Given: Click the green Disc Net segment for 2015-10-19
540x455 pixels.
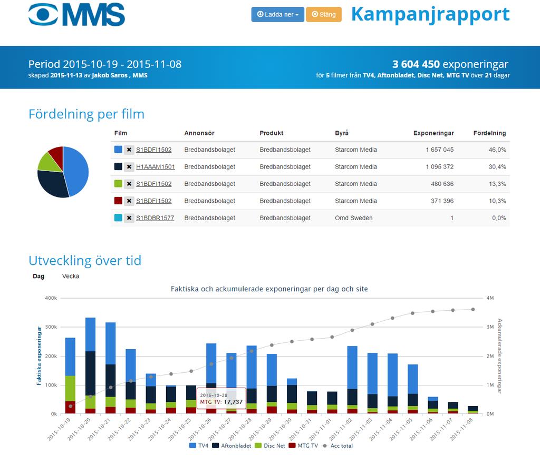Looking at the screenshot, I should [70, 389].
